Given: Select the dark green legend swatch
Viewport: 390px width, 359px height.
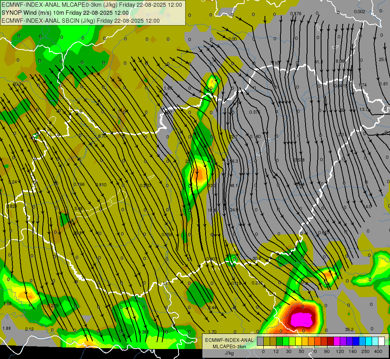Looking at the screenshot, I should click(280, 341).
